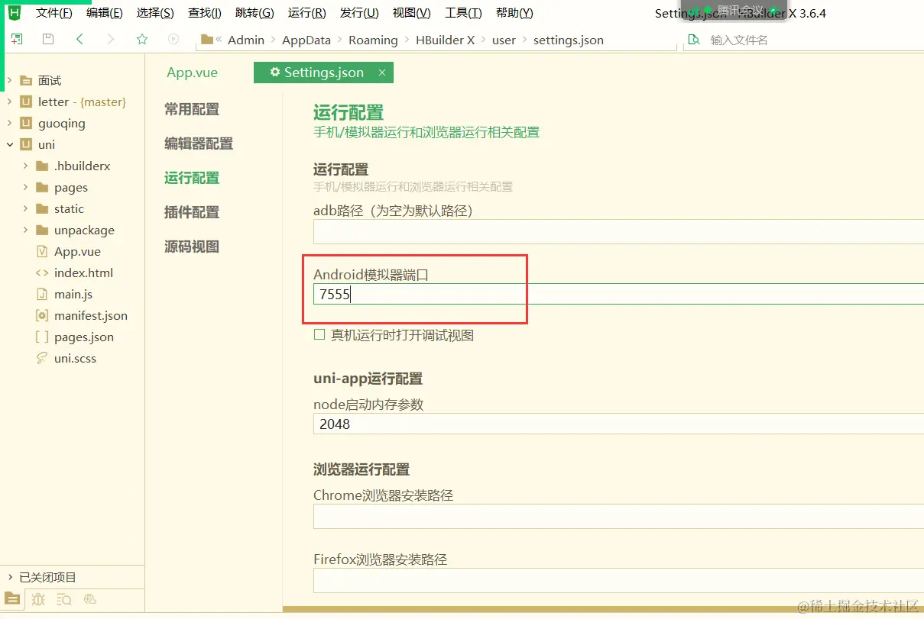Expand the .hbuilderx folder

[26, 166]
